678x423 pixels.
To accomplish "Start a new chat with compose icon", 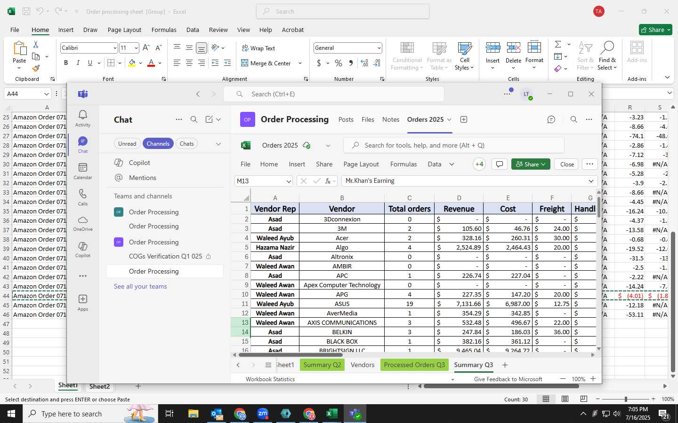I will [x=209, y=119].
